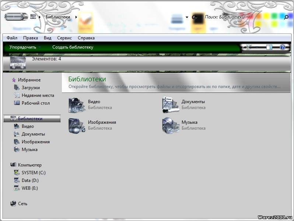This screenshot has height=221, width=294.
Task: Open the Видео library icon
Action: (77, 105)
